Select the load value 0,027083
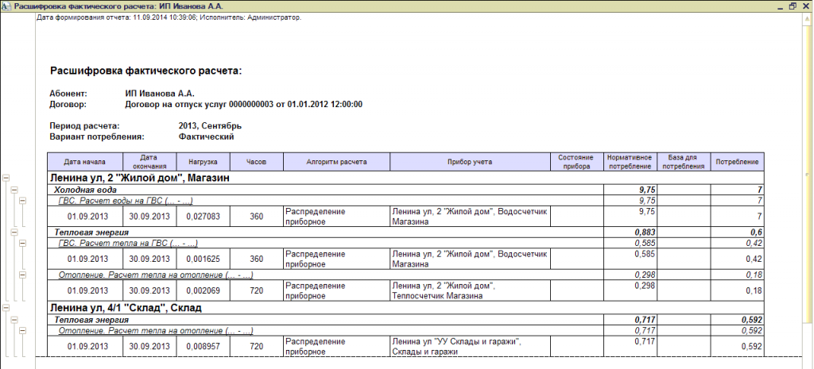Image resolution: width=814 pixels, height=369 pixels. [x=203, y=217]
